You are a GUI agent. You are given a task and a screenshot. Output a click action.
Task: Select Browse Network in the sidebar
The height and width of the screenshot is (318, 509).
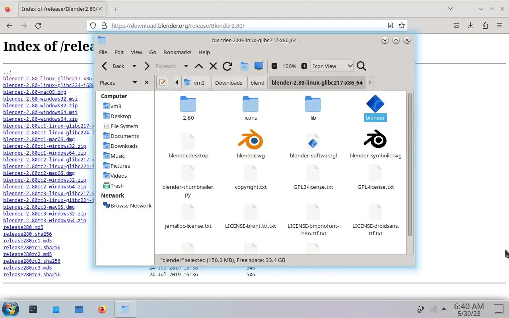(x=127, y=206)
